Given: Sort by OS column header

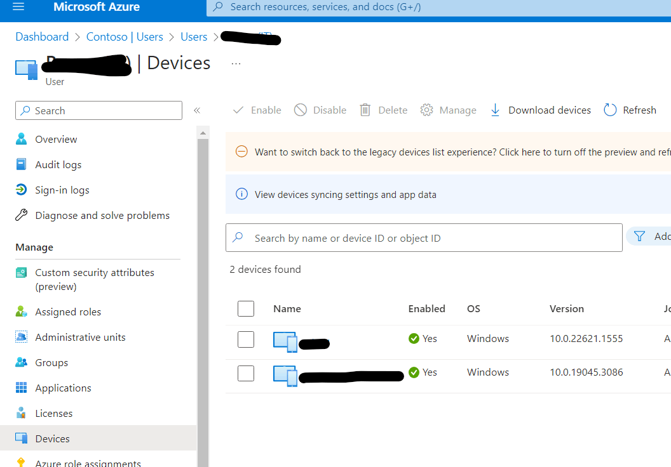Looking at the screenshot, I should [x=473, y=309].
